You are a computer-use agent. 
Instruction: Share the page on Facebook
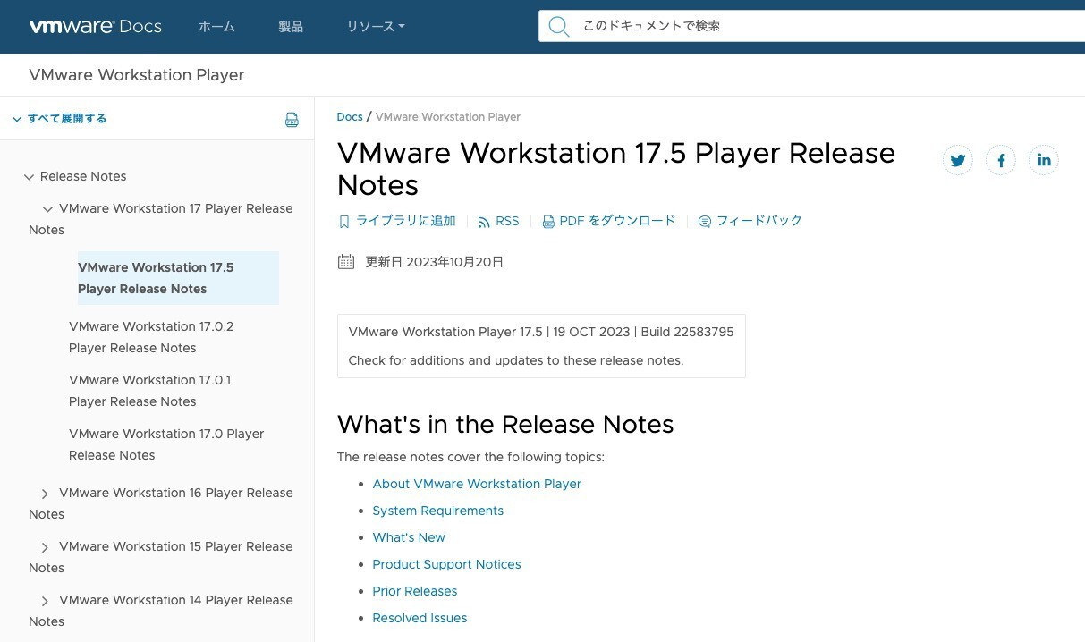coord(1000,160)
